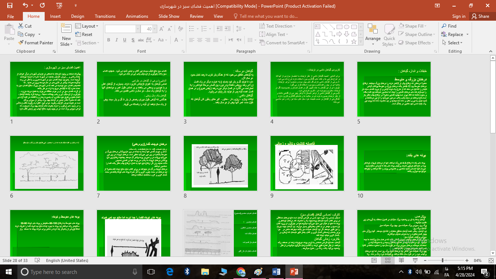Open the File menu
Viewport: 496px width, 279px height.
(11, 16)
